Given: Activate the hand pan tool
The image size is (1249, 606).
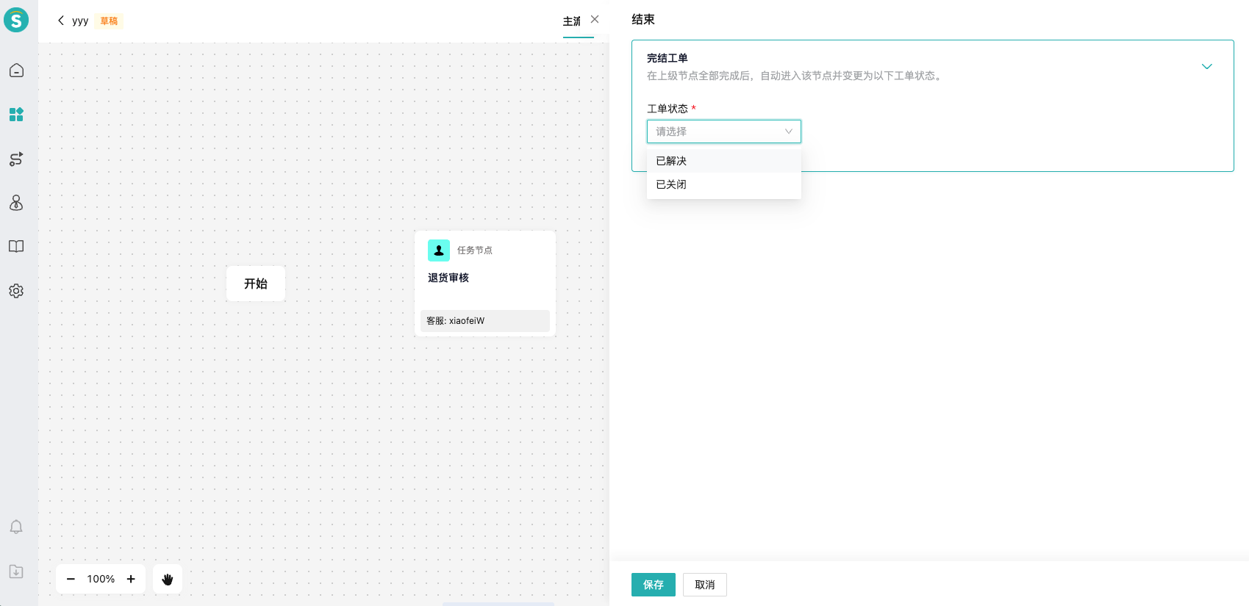Looking at the screenshot, I should coord(168,579).
